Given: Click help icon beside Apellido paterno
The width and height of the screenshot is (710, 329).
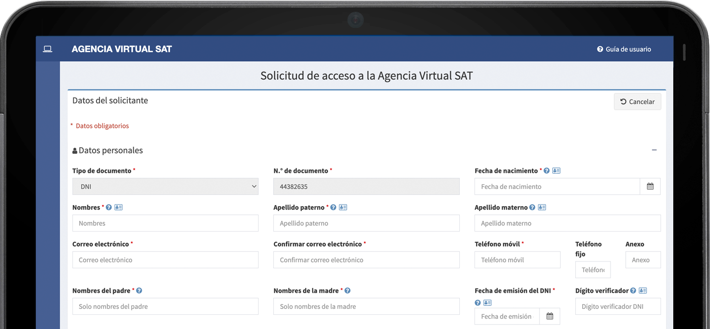Looking at the screenshot, I should click(333, 208).
